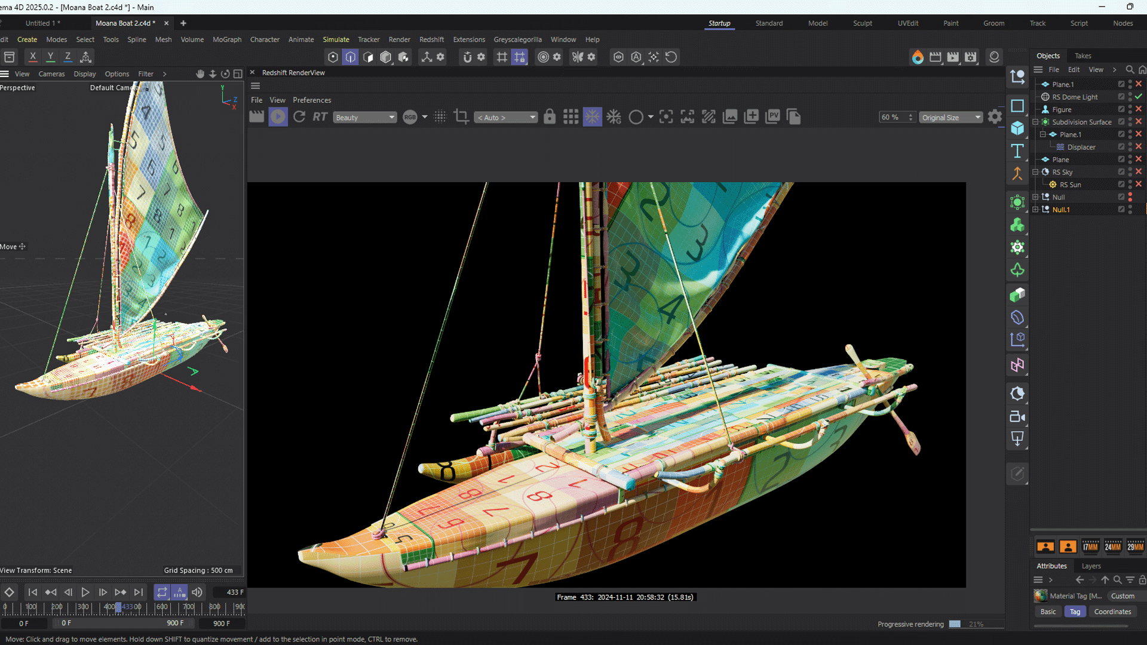Viewport: 1147px width, 645px height.
Task: Click the RenderView refresh render icon
Action: point(299,117)
